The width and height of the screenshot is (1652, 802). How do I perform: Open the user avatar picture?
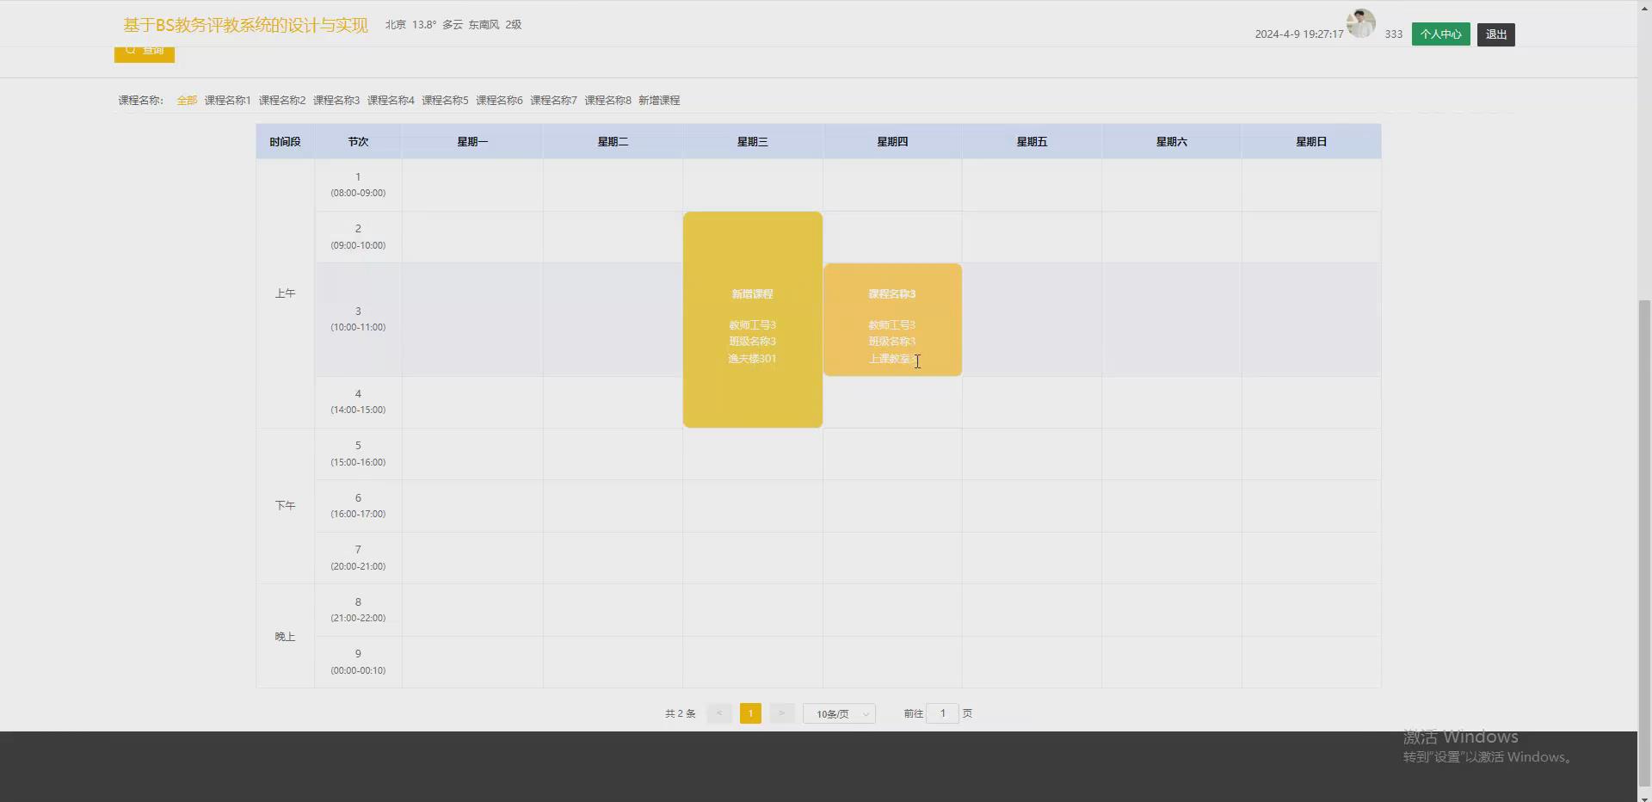tap(1361, 23)
